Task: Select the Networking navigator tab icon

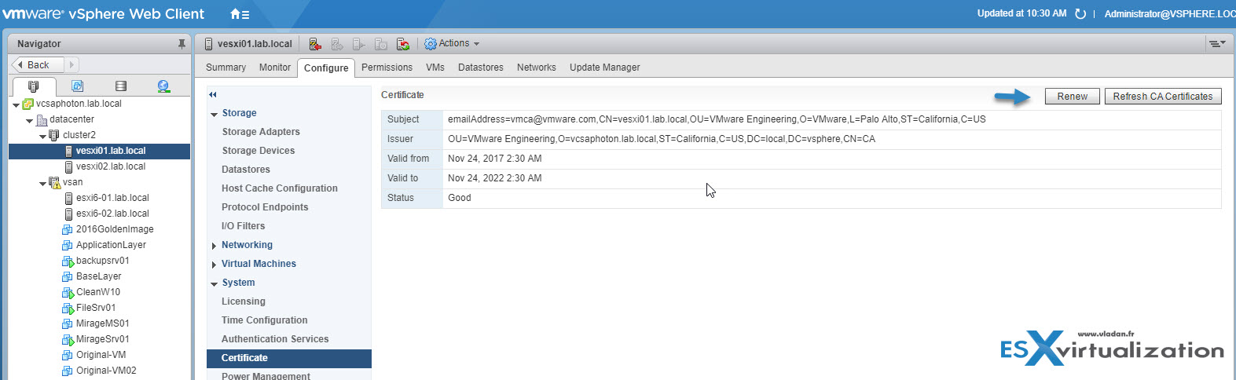Action: point(163,86)
